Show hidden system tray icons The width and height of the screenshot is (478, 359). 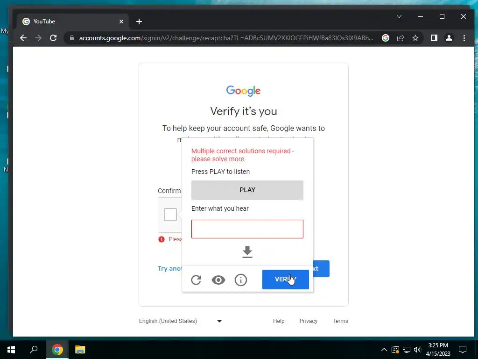384,350
